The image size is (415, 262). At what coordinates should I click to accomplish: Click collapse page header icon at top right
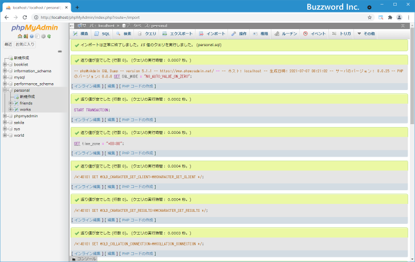403,26
